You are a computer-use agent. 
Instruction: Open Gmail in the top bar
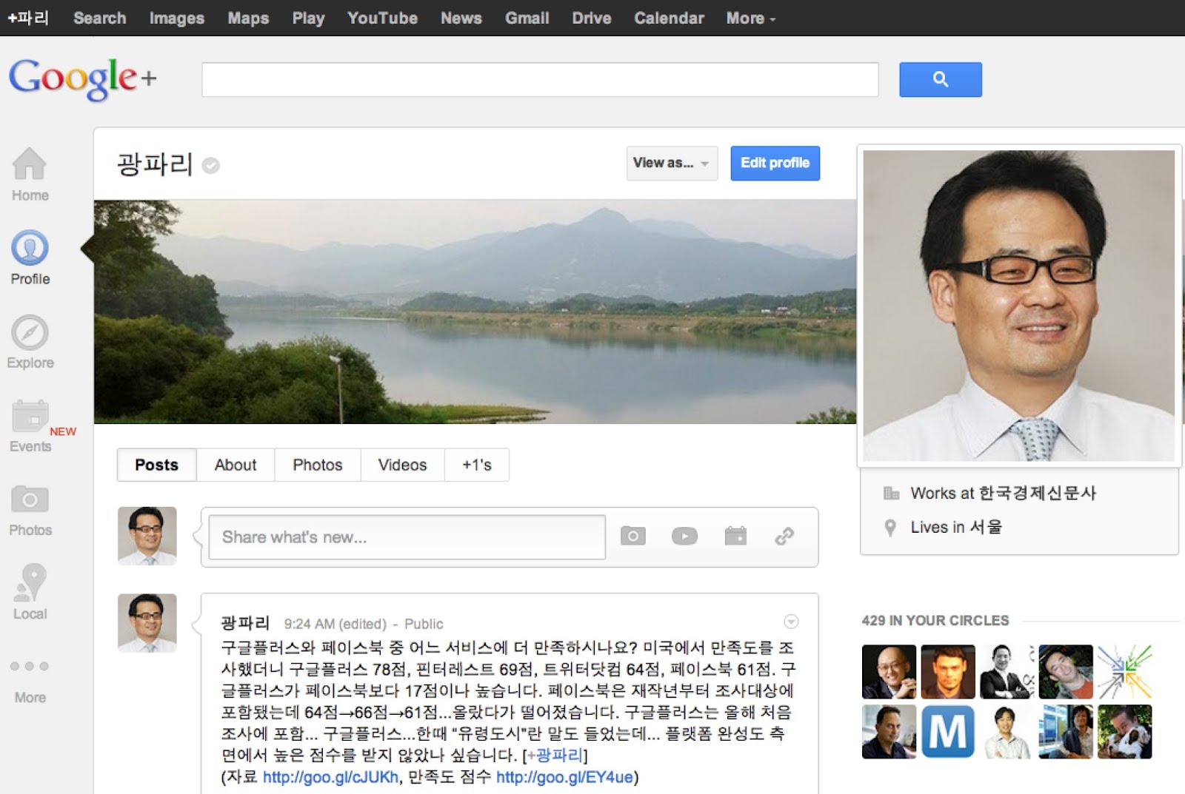coord(527,18)
